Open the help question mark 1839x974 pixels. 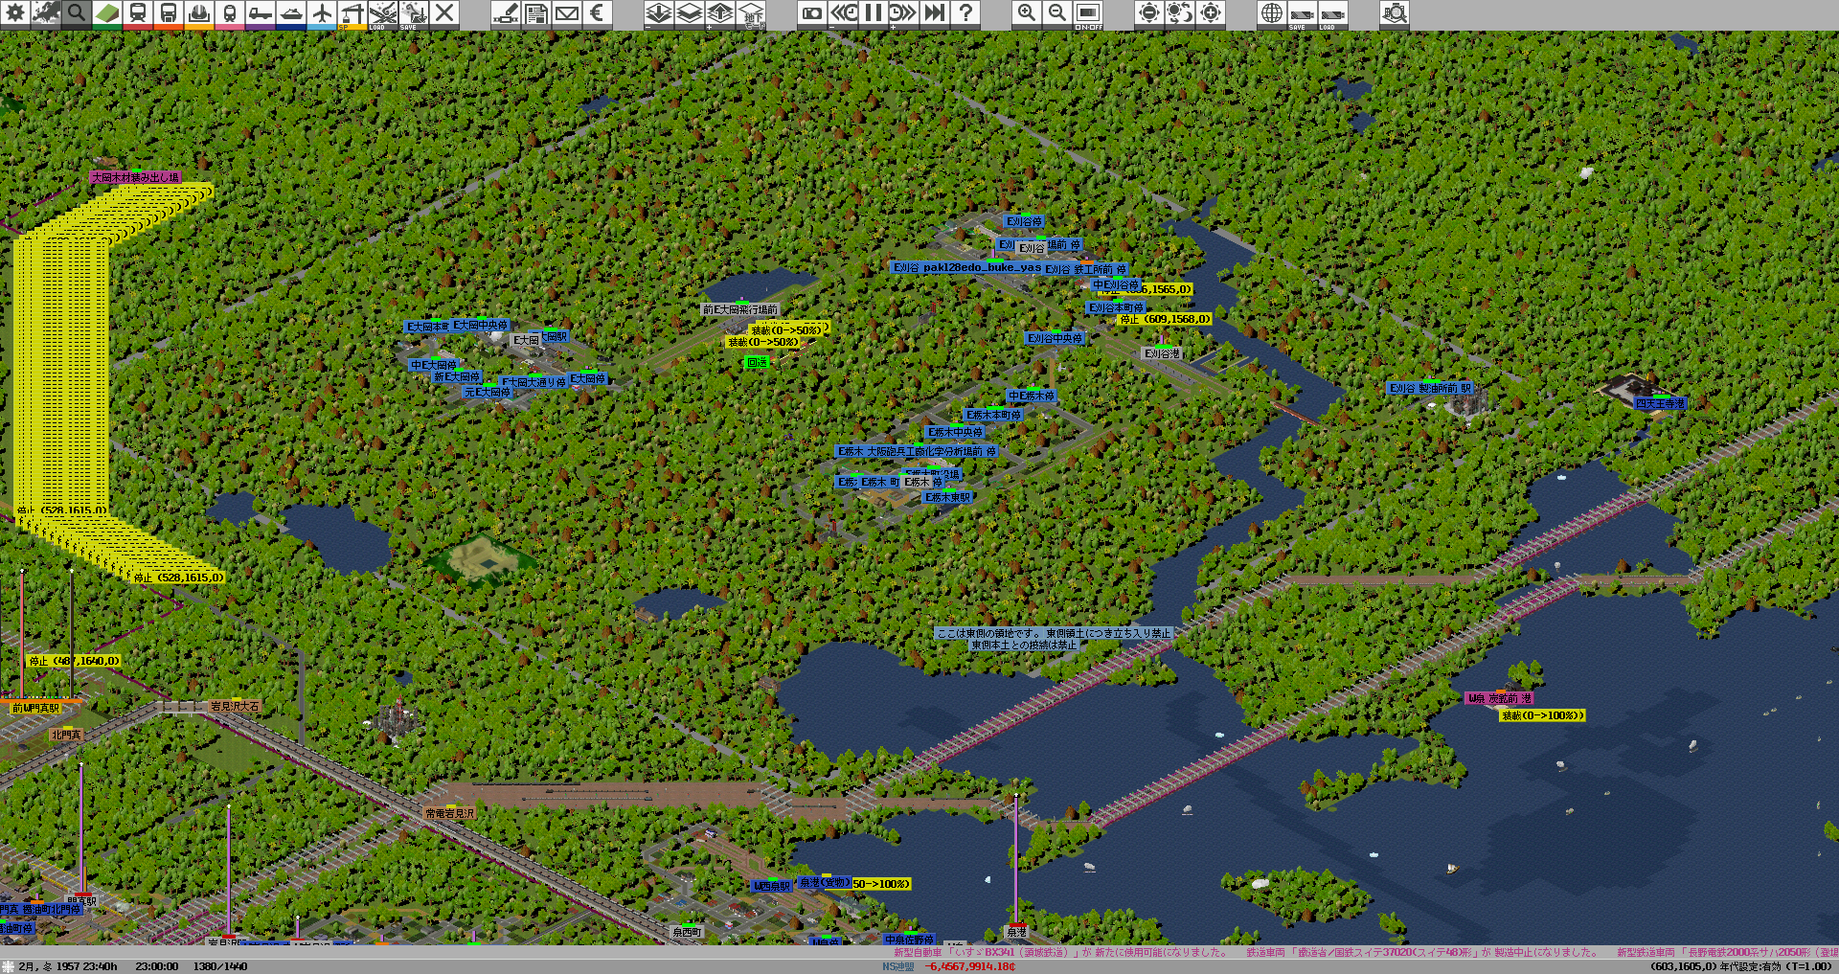click(x=965, y=13)
